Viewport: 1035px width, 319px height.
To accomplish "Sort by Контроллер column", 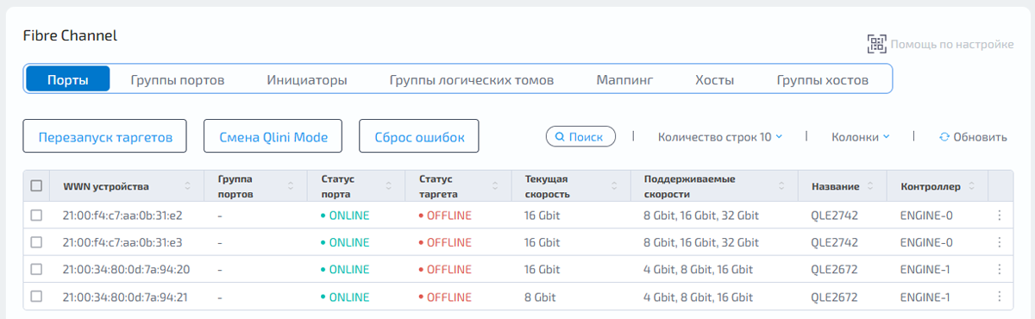I will (971, 186).
